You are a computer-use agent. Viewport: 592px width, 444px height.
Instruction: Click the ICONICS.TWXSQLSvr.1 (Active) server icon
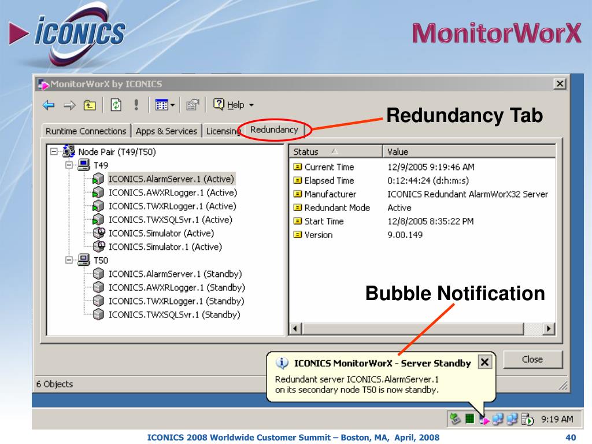tap(98, 220)
